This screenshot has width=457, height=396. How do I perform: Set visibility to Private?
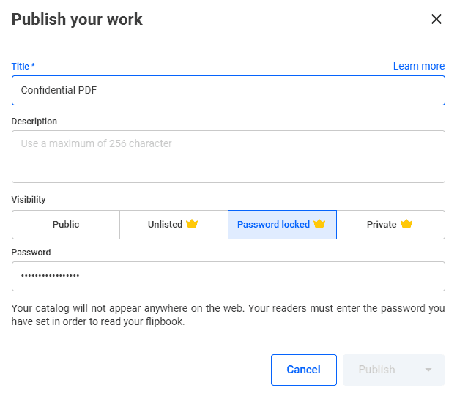click(390, 225)
